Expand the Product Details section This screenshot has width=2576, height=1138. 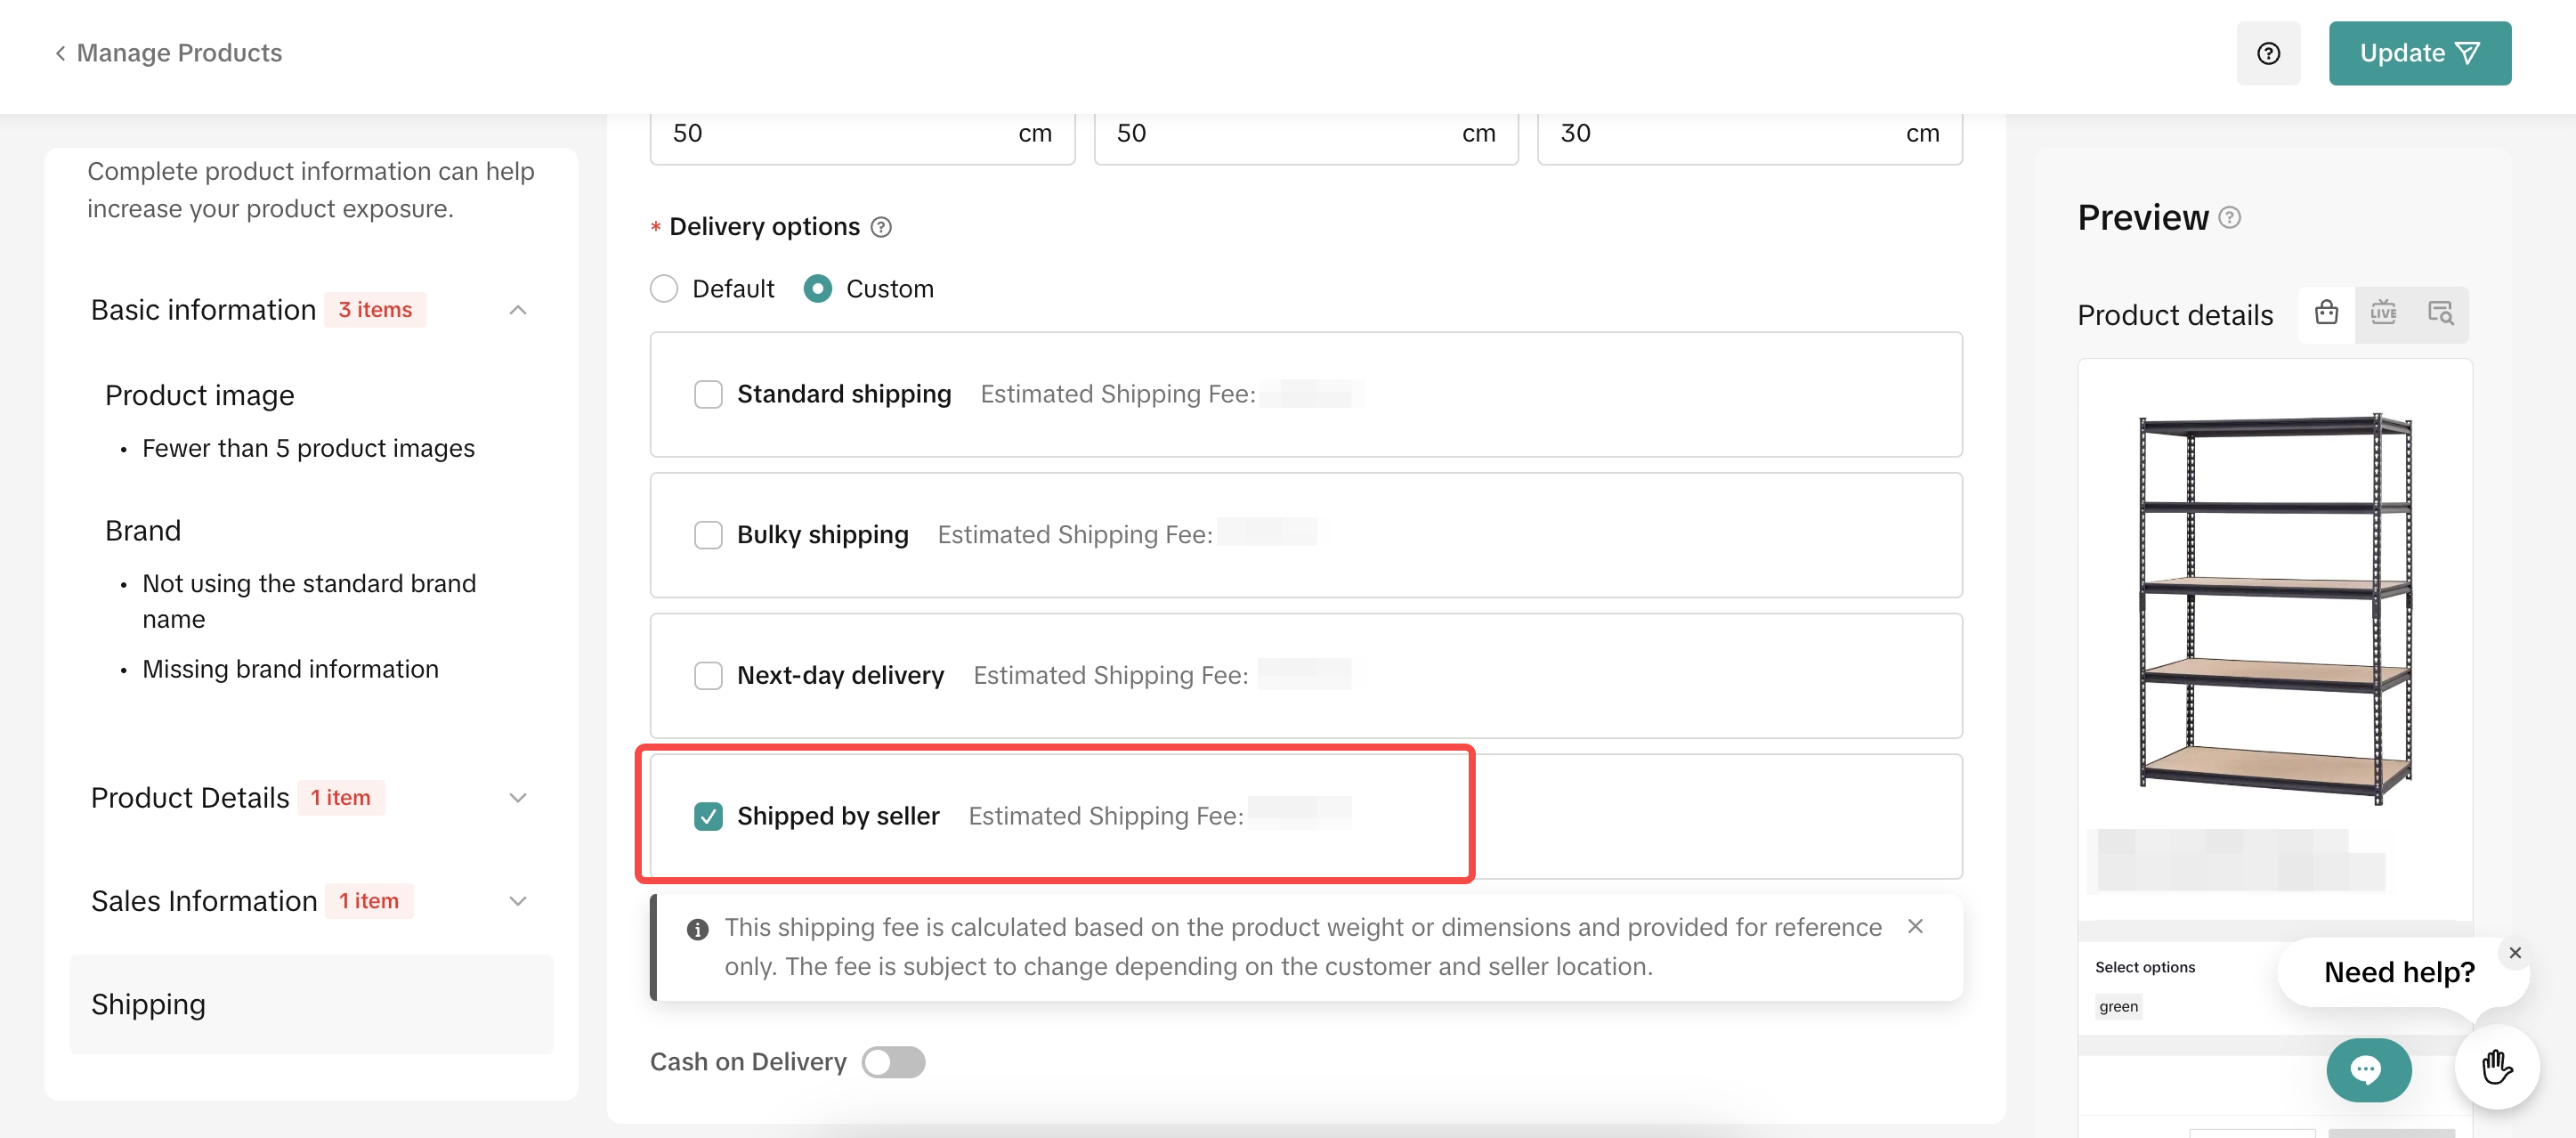point(517,797)
